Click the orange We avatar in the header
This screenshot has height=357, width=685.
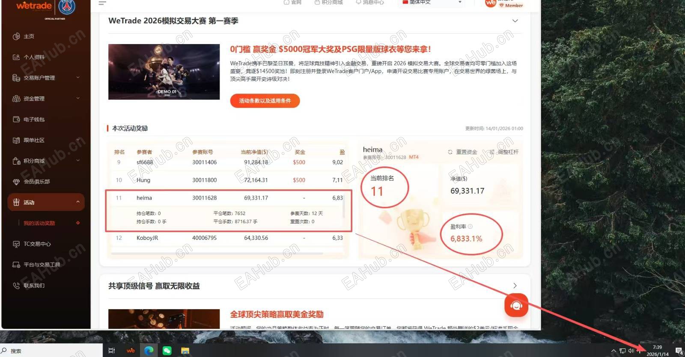pyautogui.click(x=491, y=3)
